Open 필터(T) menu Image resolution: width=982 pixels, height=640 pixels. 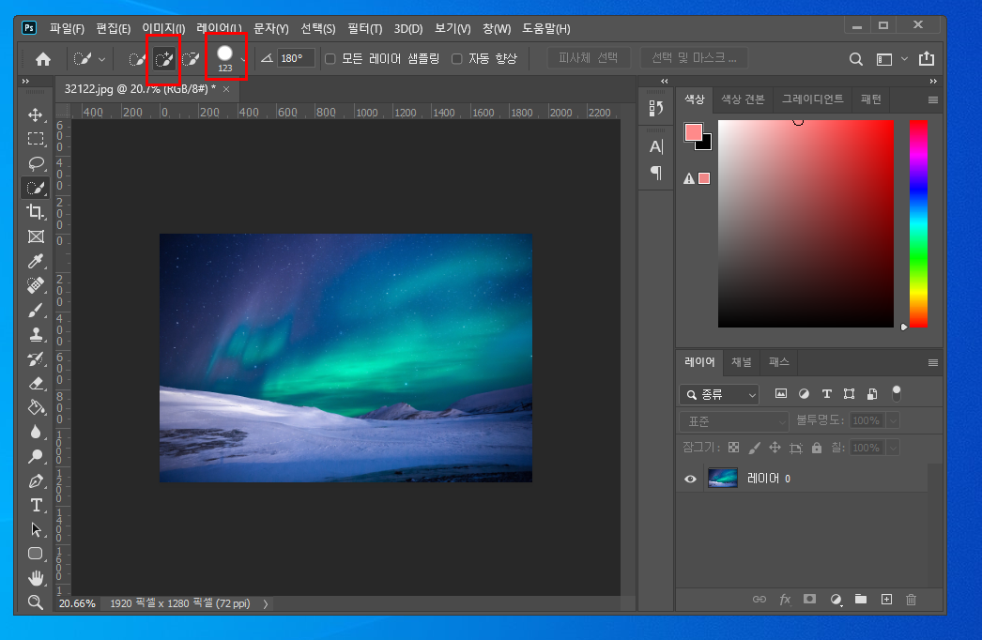(x=364, y=29)
